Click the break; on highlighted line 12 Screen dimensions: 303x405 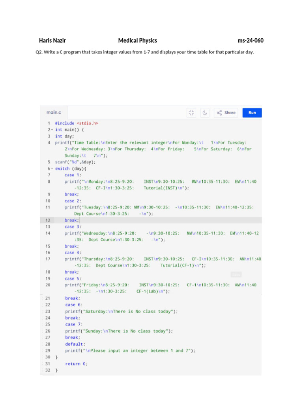click(x=72, y=220)
